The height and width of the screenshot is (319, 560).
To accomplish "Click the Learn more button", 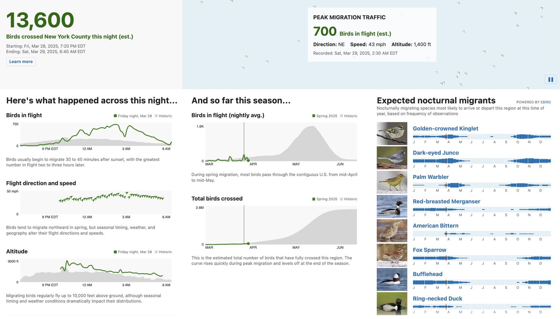I will [21, 61].
